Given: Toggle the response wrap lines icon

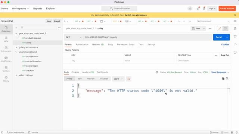Looking at the screenshot, I should (x=129, y=79).
